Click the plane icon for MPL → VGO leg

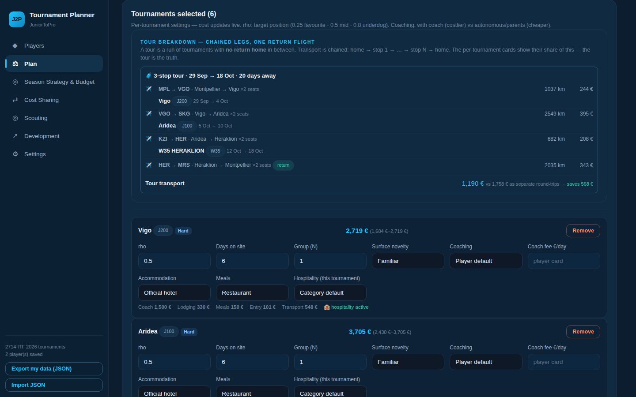click(x=149, y=89)
